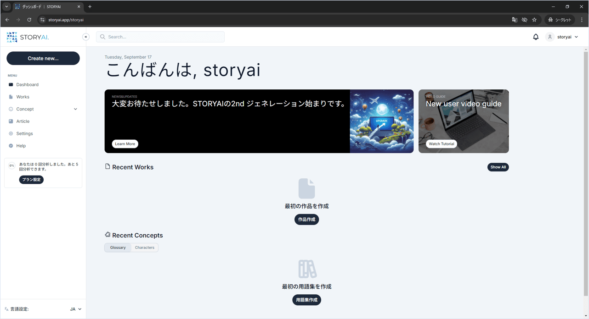Viewport: 589px width, 319px height.
Task: Click the Concept icon in sidebar
Action: 11,109
